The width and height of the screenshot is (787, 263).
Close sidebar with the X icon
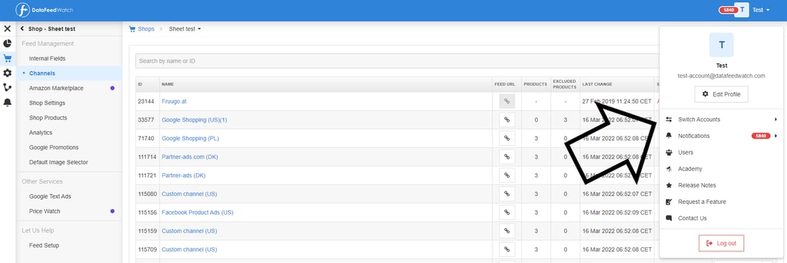point(7,28)
